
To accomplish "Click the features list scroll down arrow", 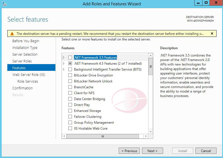I will tap(151, 132).
